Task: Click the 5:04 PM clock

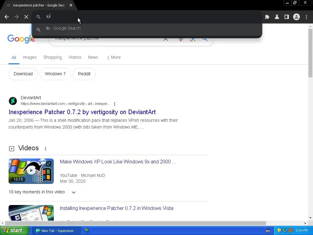Action: tap(302, 231)
